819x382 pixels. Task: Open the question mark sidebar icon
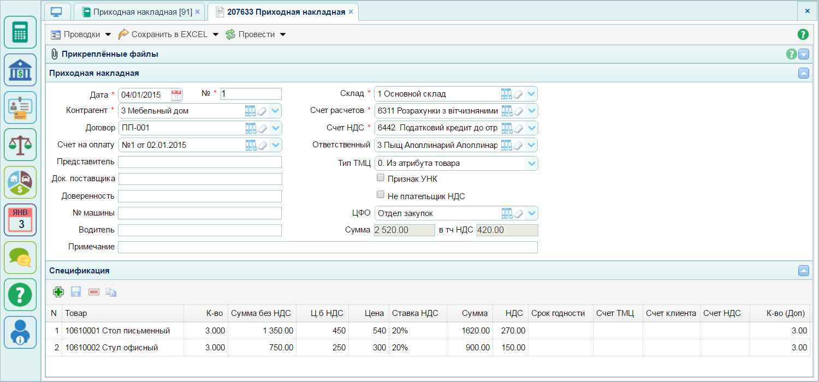pyautogui.click(x=20, y=295)
